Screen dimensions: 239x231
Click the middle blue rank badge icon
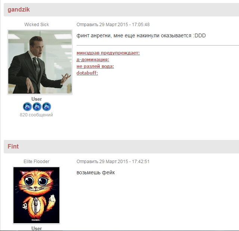click(x=37, y=107)
